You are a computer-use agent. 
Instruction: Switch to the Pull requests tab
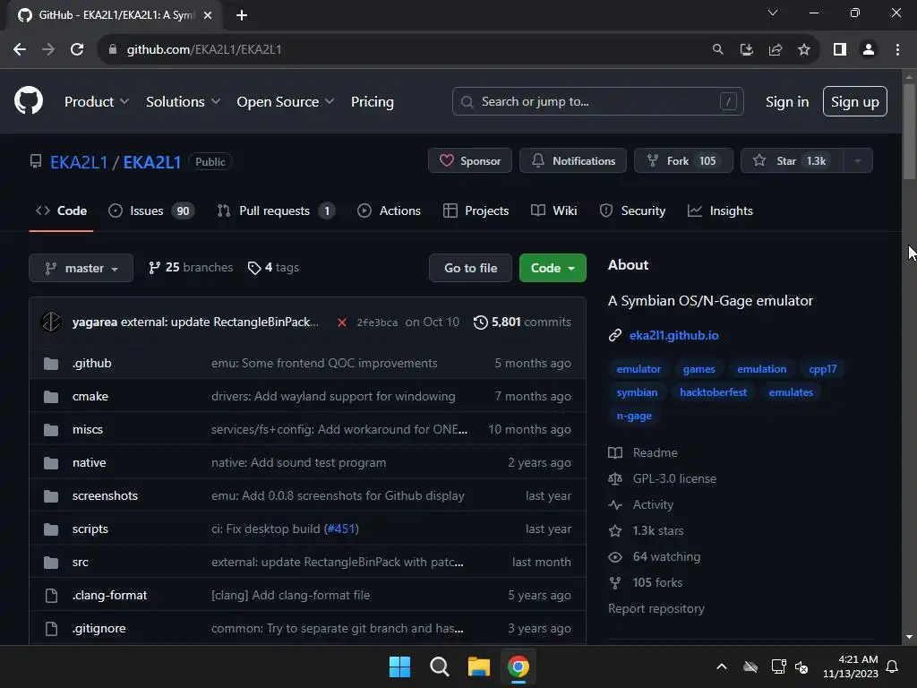click(276, 211)
